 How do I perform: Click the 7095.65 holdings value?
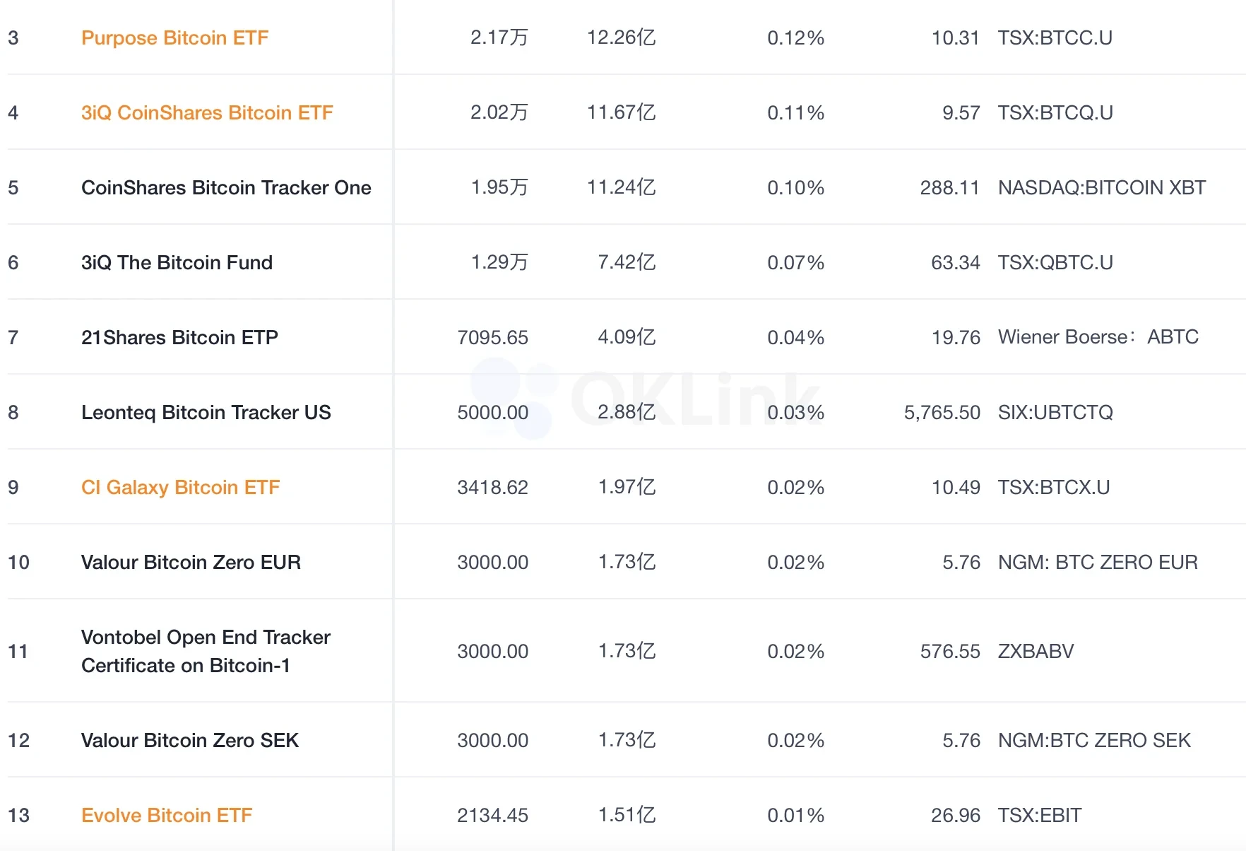point(492,338)
